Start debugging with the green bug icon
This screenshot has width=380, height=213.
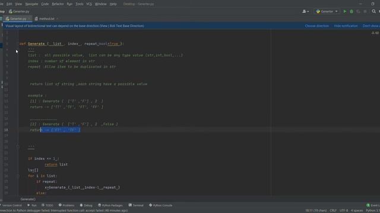[x=351, y=11]
